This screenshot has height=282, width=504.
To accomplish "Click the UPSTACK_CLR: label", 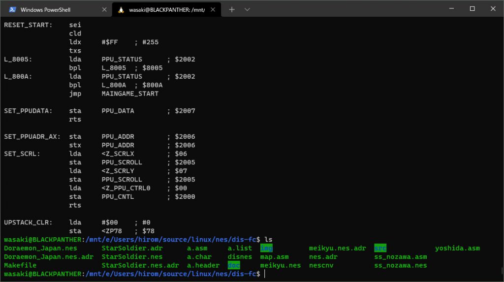I will (28, 222).
